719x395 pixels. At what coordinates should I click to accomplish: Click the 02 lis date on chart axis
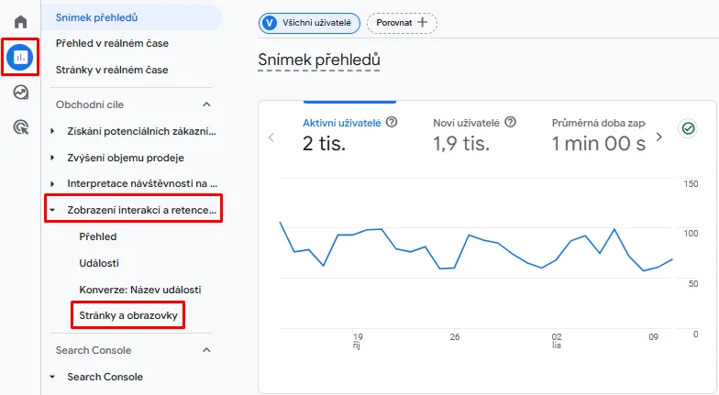pyautogui.click(x=557, y=341)
